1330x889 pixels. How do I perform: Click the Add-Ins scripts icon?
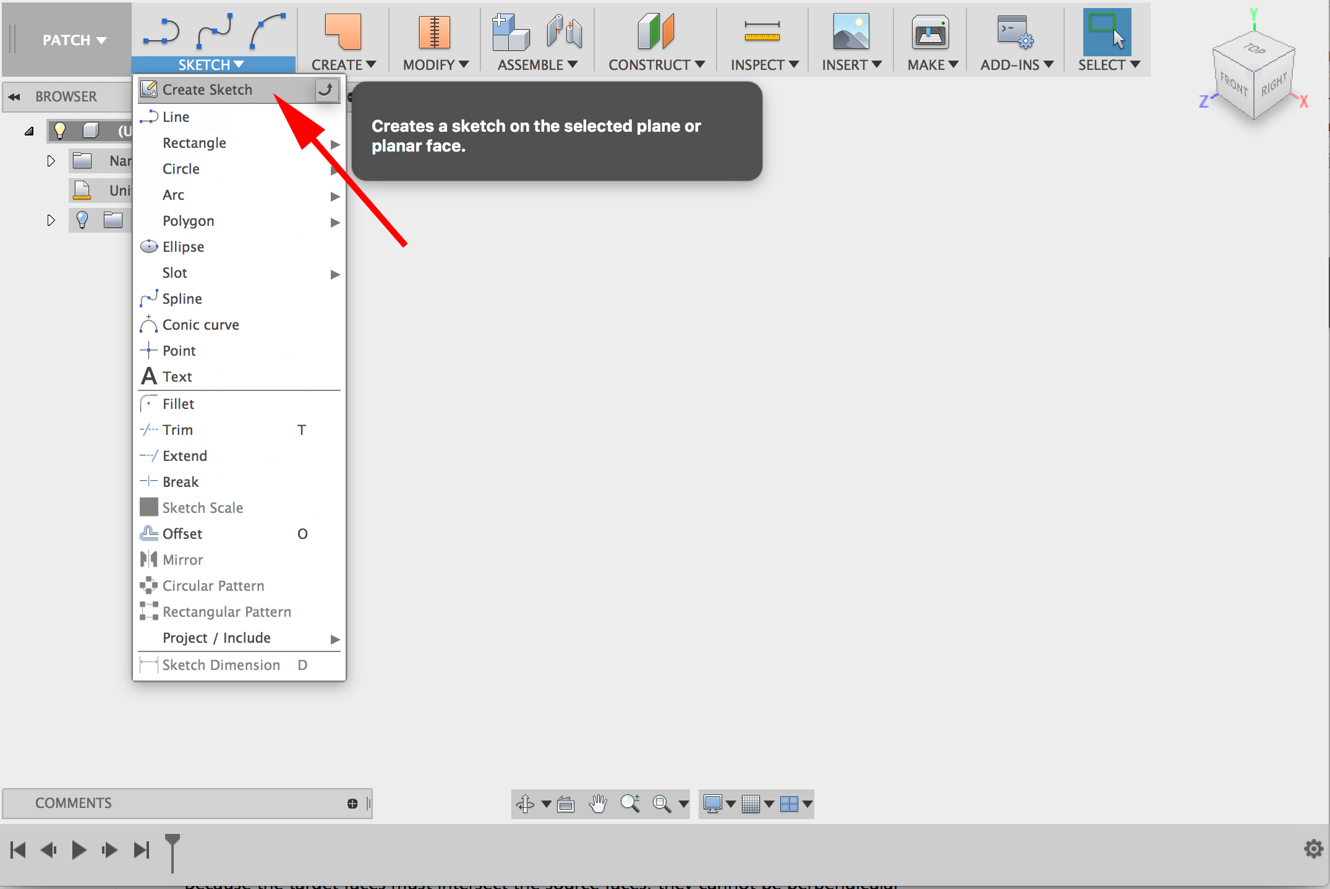tap(1015, 32)
